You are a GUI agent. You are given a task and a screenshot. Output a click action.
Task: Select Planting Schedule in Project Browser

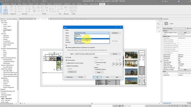(6, 95)
